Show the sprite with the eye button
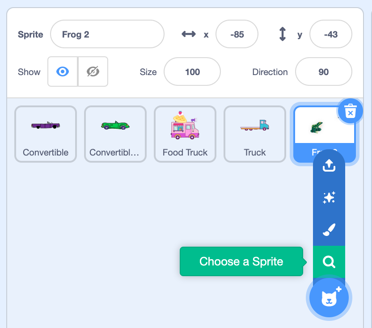The width and height of the screenshot is (372, 328). pos(63,71)
